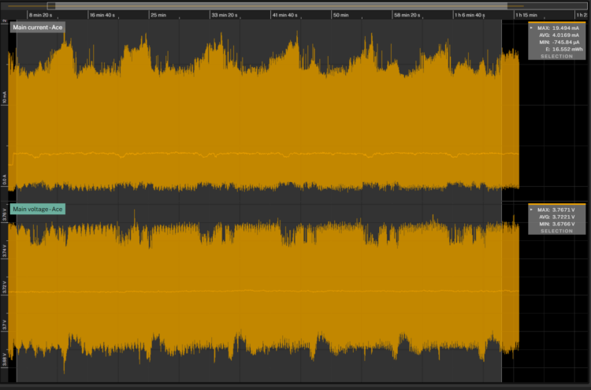
Task: Click the 25 min timeline mark
Action: (x=158, y=15)
